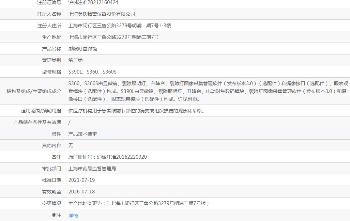Open the 详情 link in the 注 row
Screen dimensions: 350x221
tap(73, 216)
